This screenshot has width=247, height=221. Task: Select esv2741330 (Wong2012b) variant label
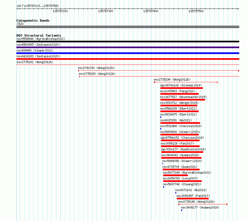(96, 68)
